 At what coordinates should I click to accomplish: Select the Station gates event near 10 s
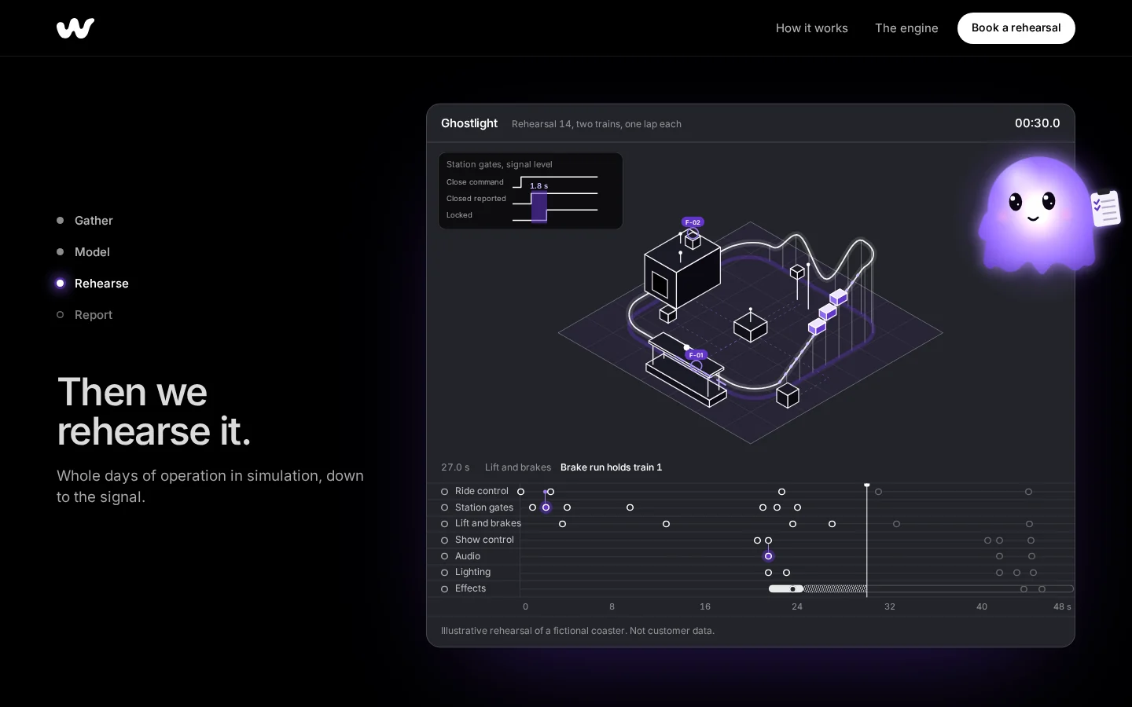tap(630, 507)
